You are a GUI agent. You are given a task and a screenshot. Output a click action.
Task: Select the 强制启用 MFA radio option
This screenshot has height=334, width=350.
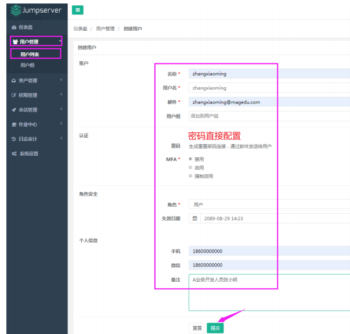pyautogui.click(x=190, y=175)
